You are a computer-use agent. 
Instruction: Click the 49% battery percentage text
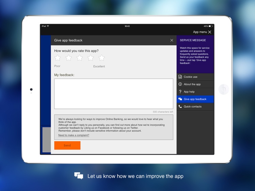[x=206, y=26]
